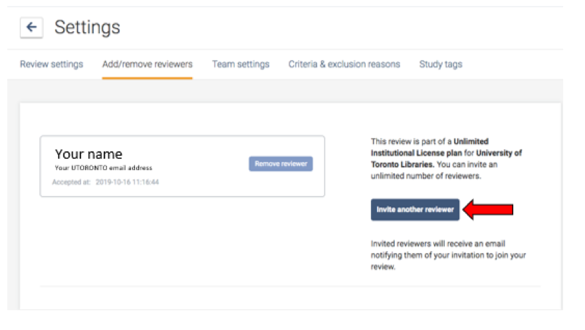Click the horizontal divider below reviewer card
The height and width of the screenshot is (330, 585).
tap(290, 287)
